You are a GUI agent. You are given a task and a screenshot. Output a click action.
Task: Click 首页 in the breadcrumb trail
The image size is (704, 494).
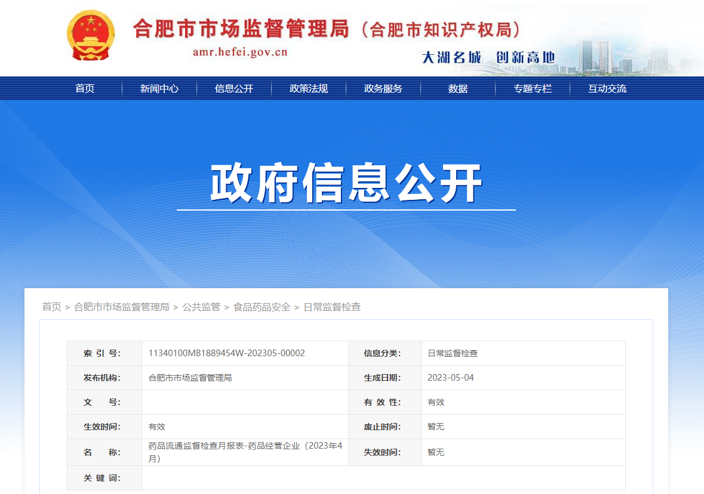(x=51, y=307)
